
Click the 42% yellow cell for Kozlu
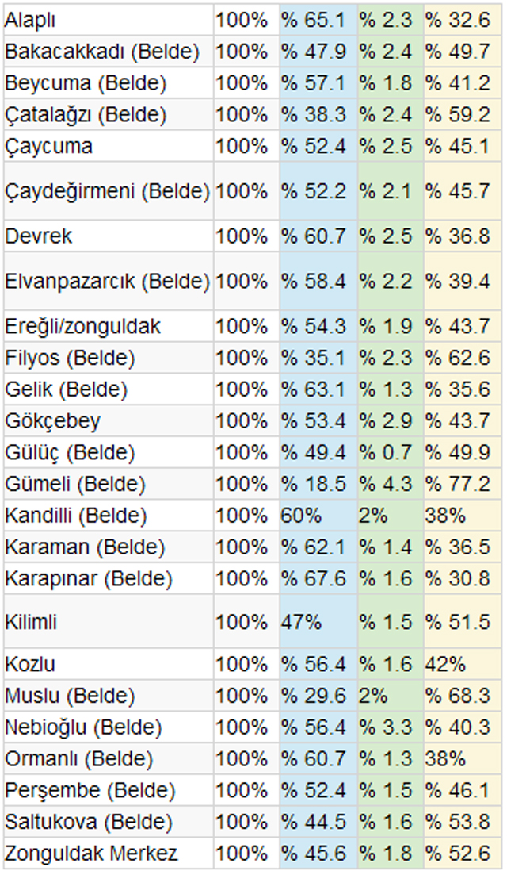coord(462,664)
